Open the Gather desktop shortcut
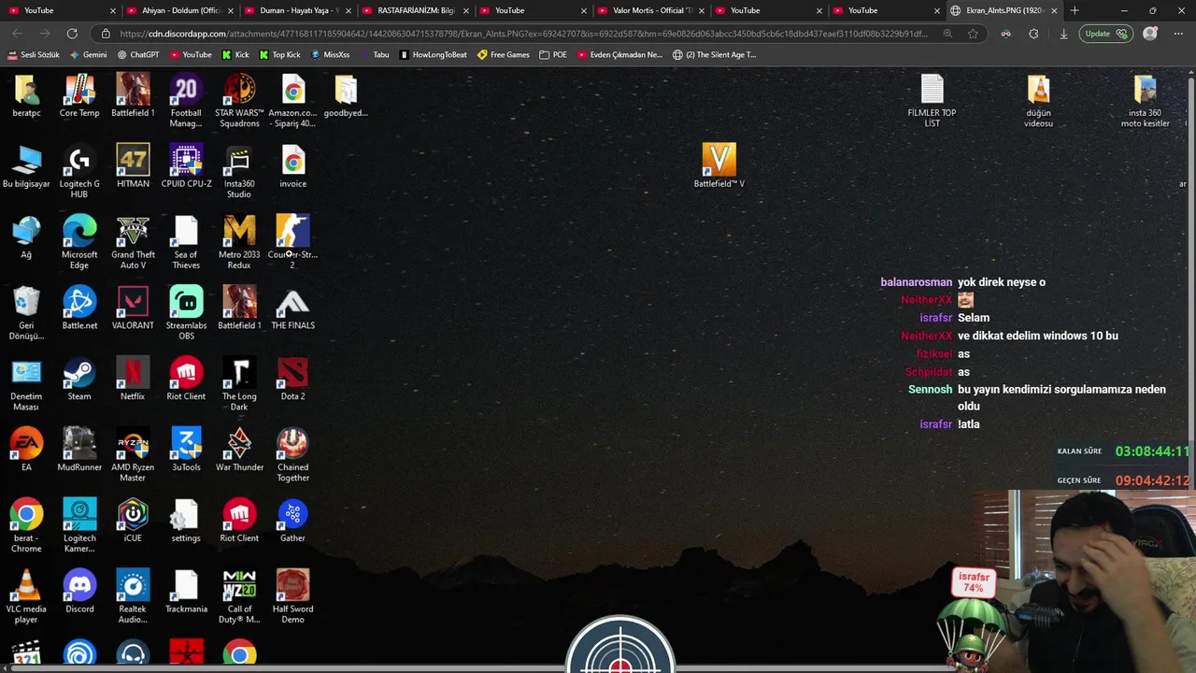This screenshot has height=673, width=1196. pyautogui.click(x=292, y=521)
